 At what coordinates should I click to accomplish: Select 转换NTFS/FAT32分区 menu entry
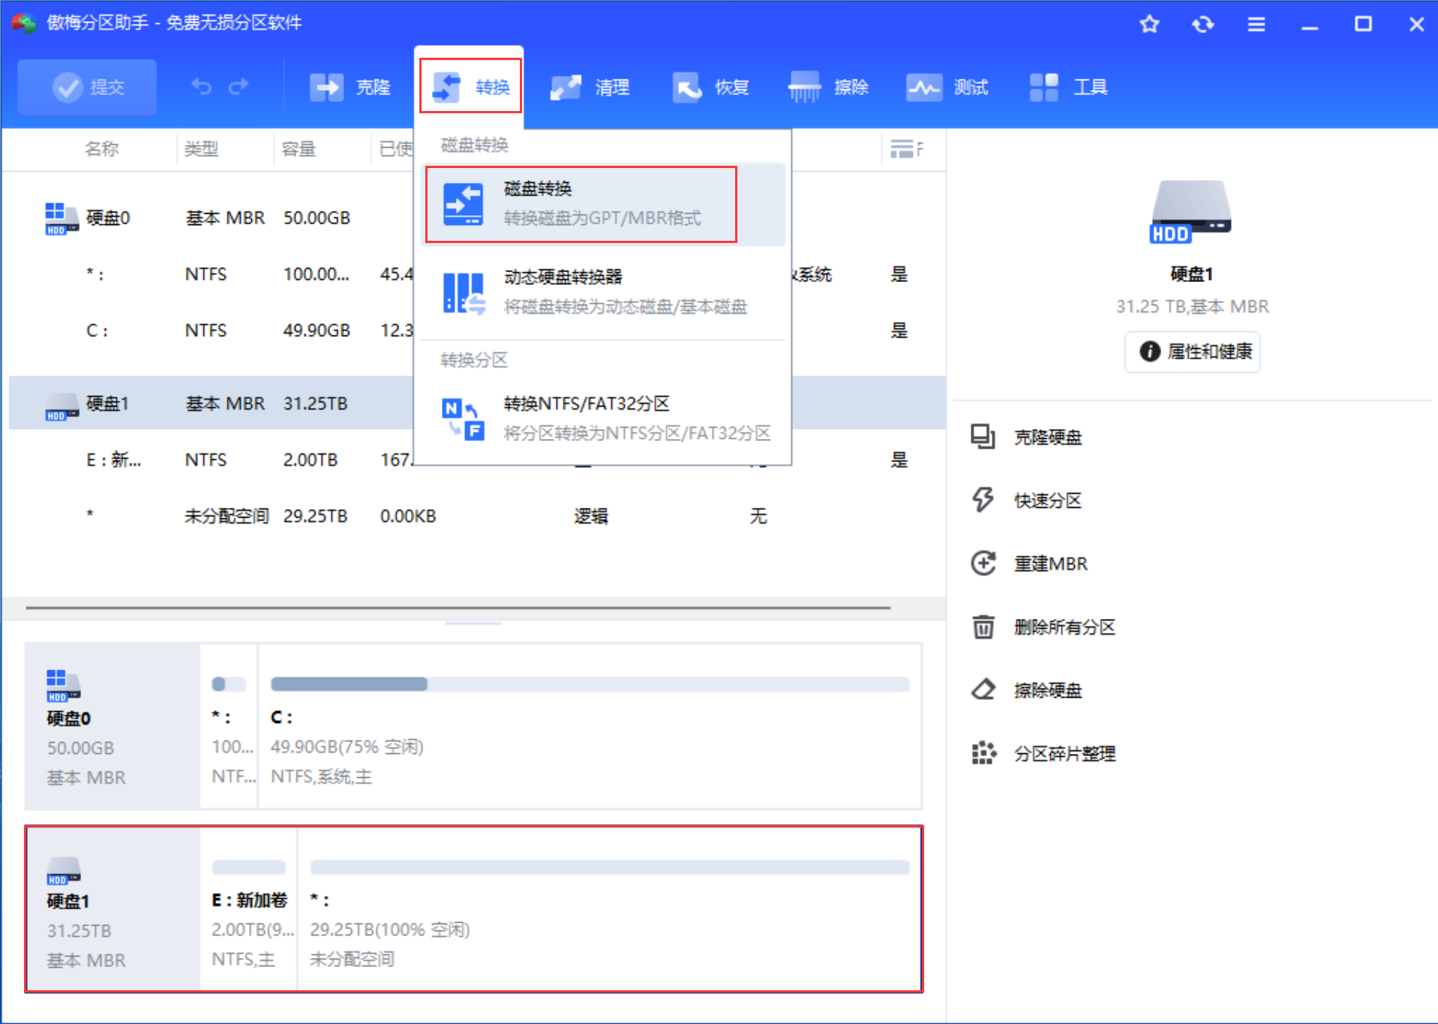602,419
